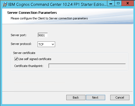The height and width of the screenshot is (106, 135).
Task: Click the IBM Cognos Command Center window title
Action: coord(57,5)
